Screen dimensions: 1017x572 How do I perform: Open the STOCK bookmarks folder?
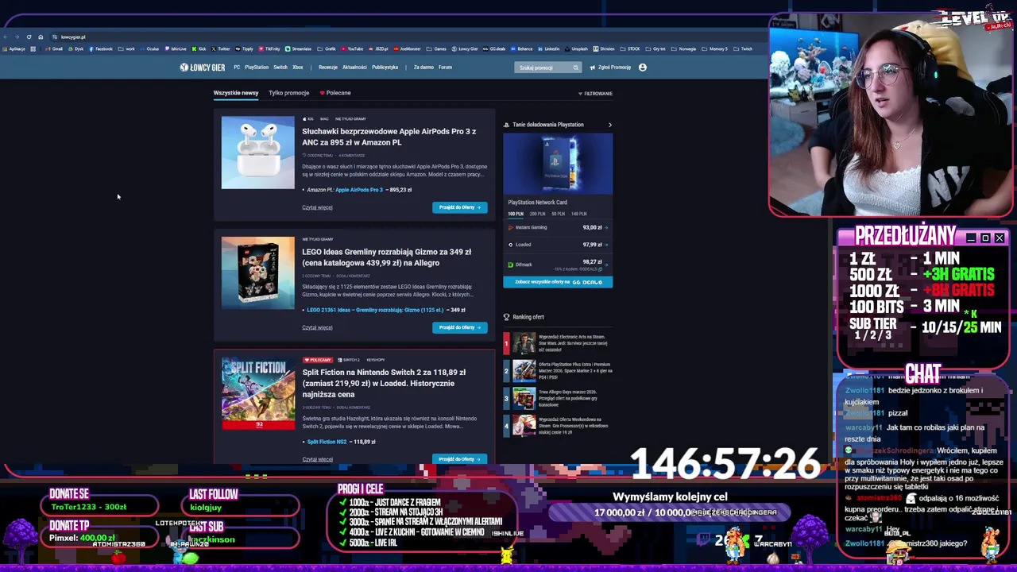coord(629,49)
